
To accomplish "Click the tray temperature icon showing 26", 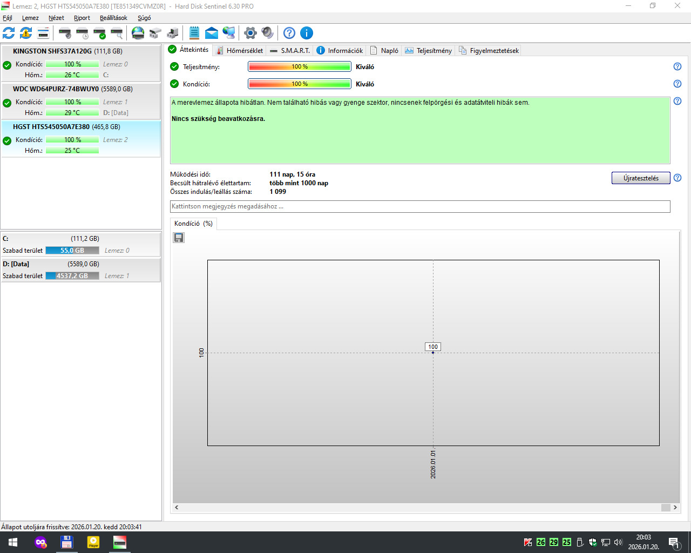I will [541, 542].
